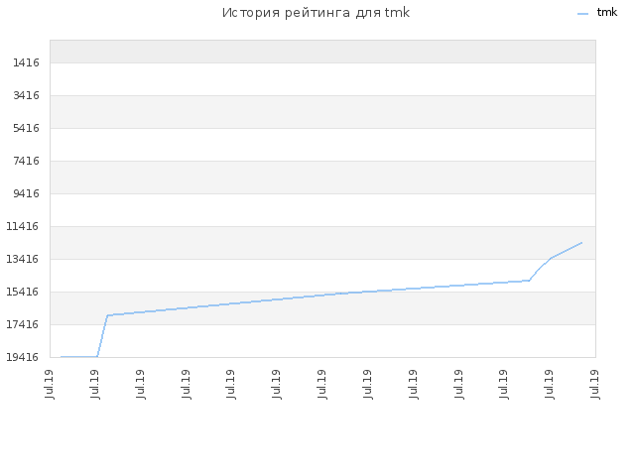The width and height of the screenshot is (635, 476).
Task: Click the rating line's final endpoint
Action: coord(581,242)
